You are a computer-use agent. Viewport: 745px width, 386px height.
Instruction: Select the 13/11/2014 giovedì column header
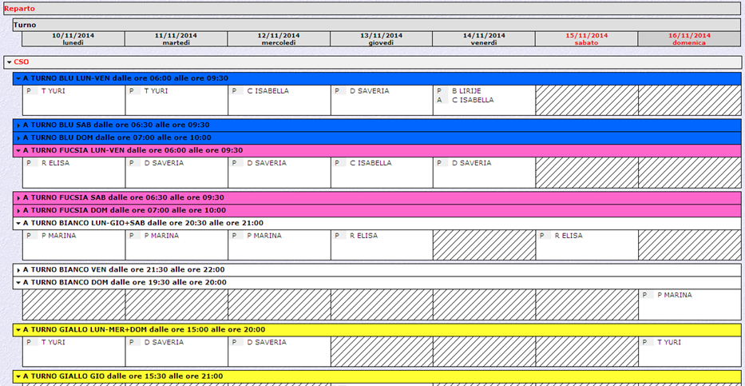[382, 39]
